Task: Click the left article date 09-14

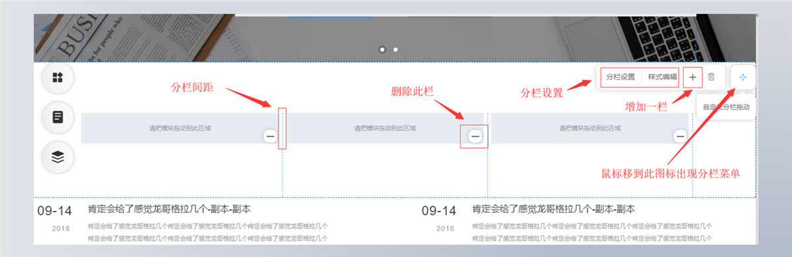Action: click(54, 211)
